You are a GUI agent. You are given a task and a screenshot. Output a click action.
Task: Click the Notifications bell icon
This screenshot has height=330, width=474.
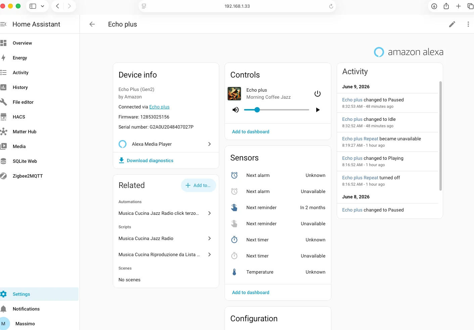(x=3, y=309)
